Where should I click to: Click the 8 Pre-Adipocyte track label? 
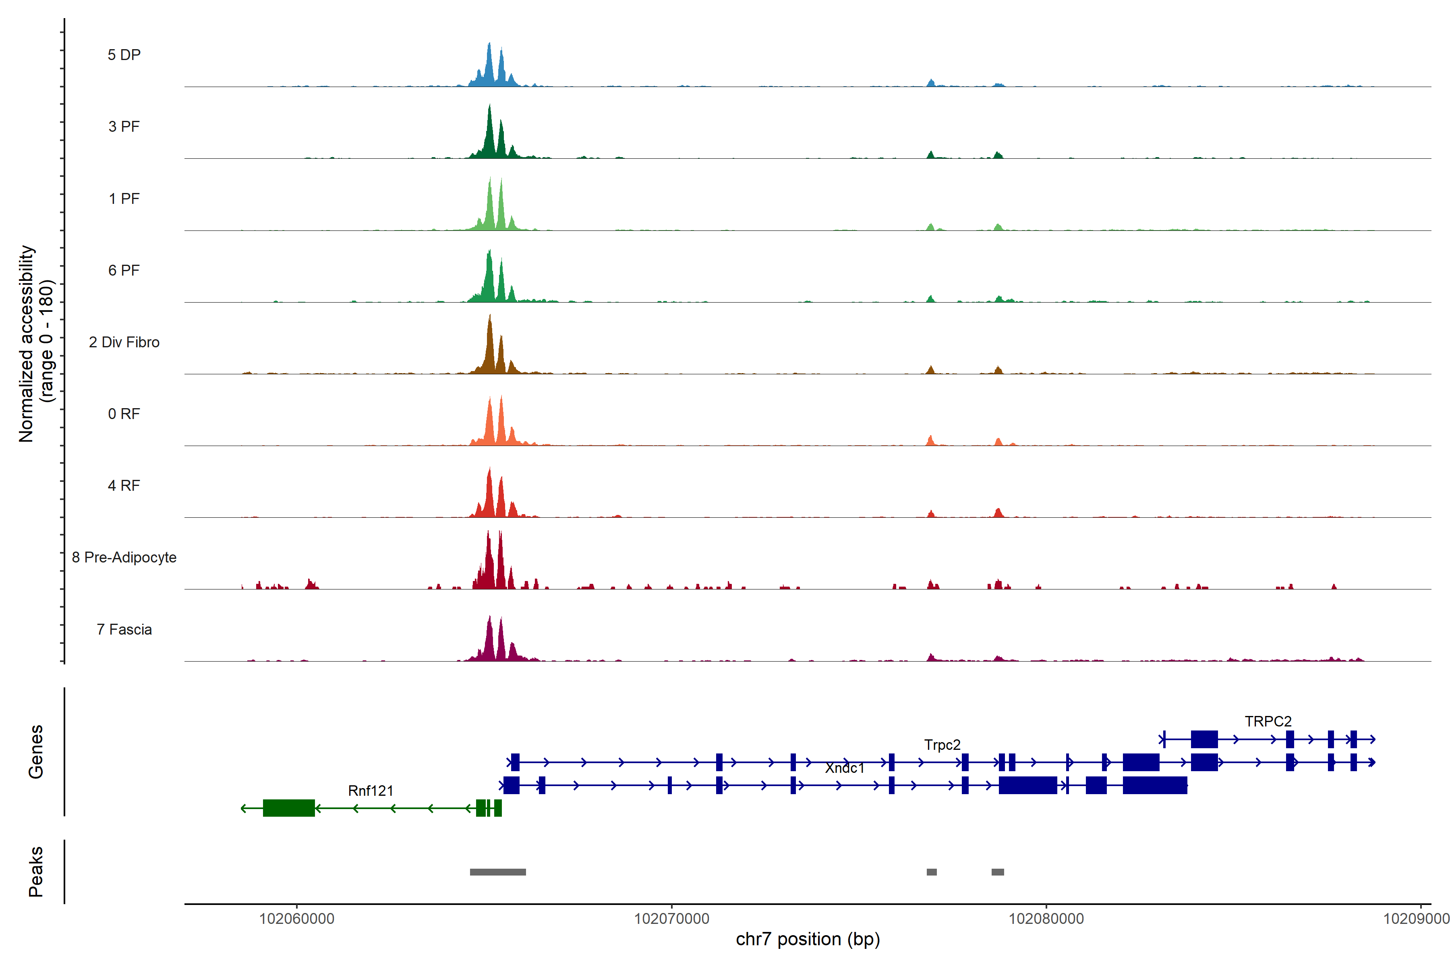point(124,558)
